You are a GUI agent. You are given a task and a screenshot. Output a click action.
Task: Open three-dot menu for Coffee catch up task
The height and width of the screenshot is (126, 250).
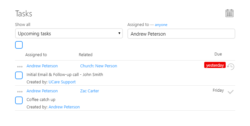click(20, 92)
